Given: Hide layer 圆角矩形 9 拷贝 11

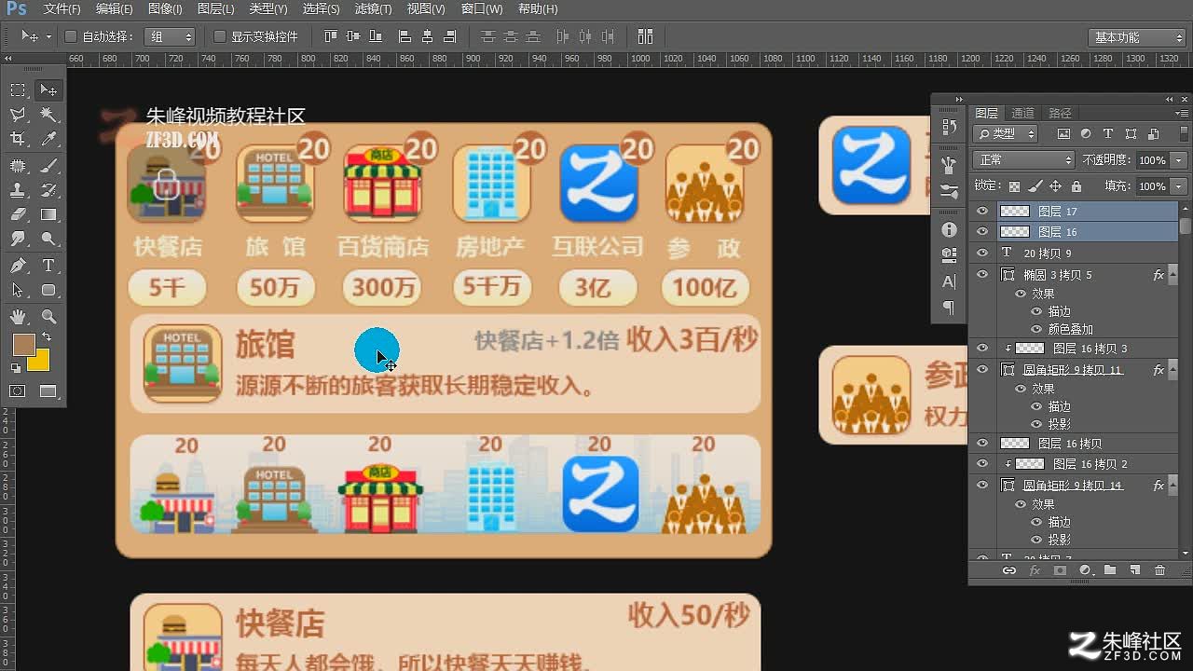Looking at the screenshot, I should 981,370.
